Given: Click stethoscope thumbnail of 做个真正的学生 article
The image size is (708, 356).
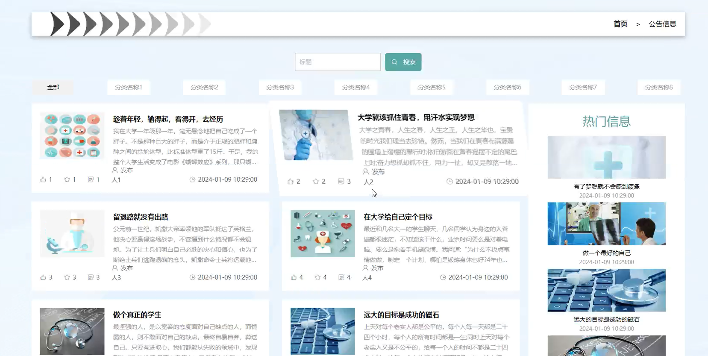Looking at the screenshot, I should click(72, 332).
